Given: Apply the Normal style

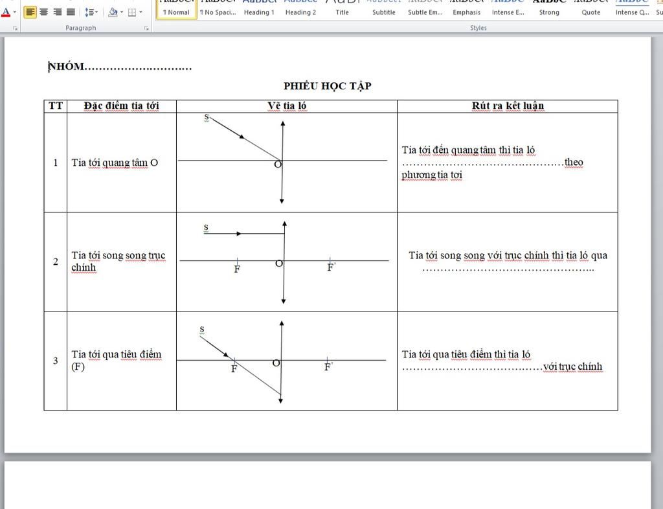Looking at the screenshot, I should pos(176,9).
